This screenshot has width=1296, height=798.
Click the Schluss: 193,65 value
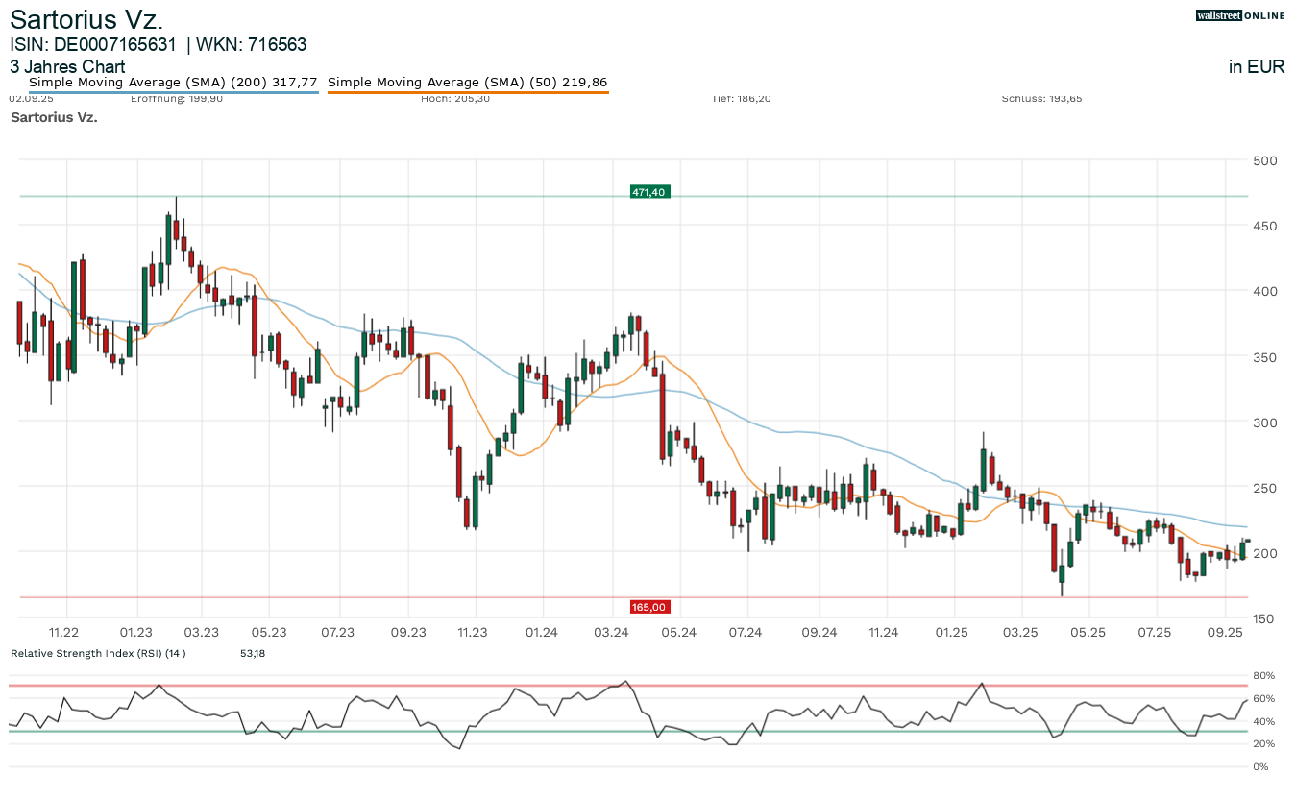pos(1041,98)
